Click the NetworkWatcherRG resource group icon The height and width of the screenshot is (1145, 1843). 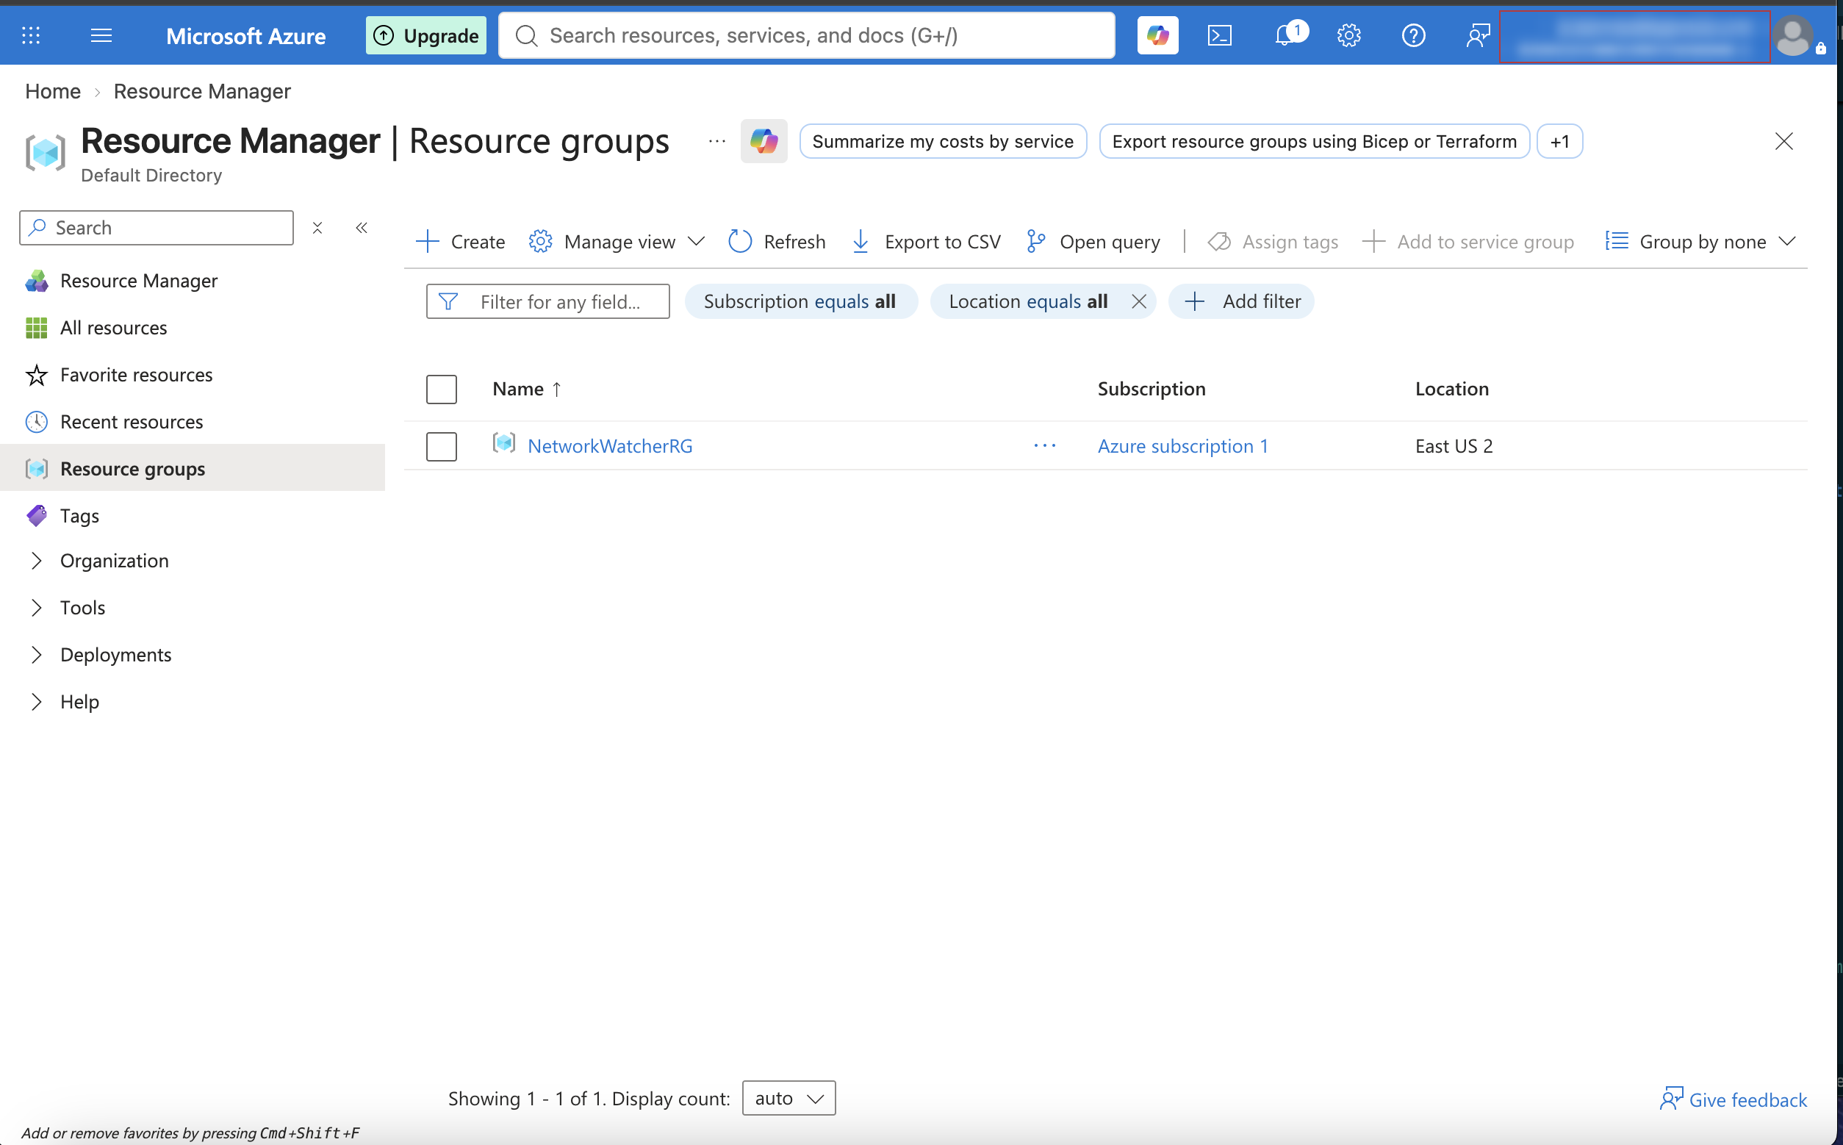coord(503,443)
